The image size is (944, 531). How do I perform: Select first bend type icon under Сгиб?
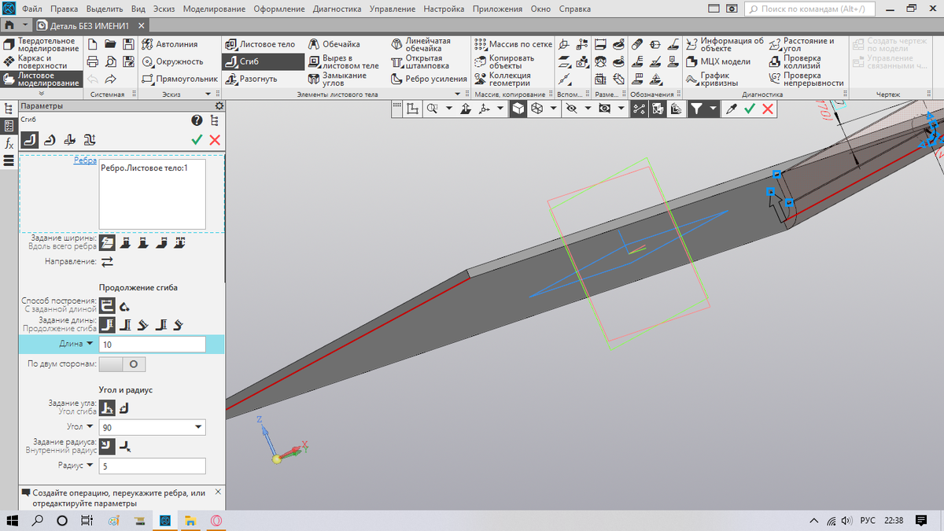tap(30, 139)
